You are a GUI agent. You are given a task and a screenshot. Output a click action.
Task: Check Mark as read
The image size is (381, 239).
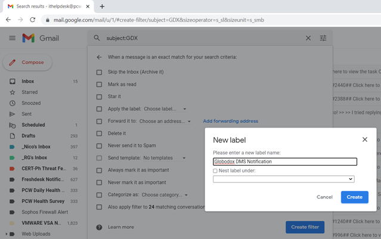pyautogui.click(x=99, y=84)
